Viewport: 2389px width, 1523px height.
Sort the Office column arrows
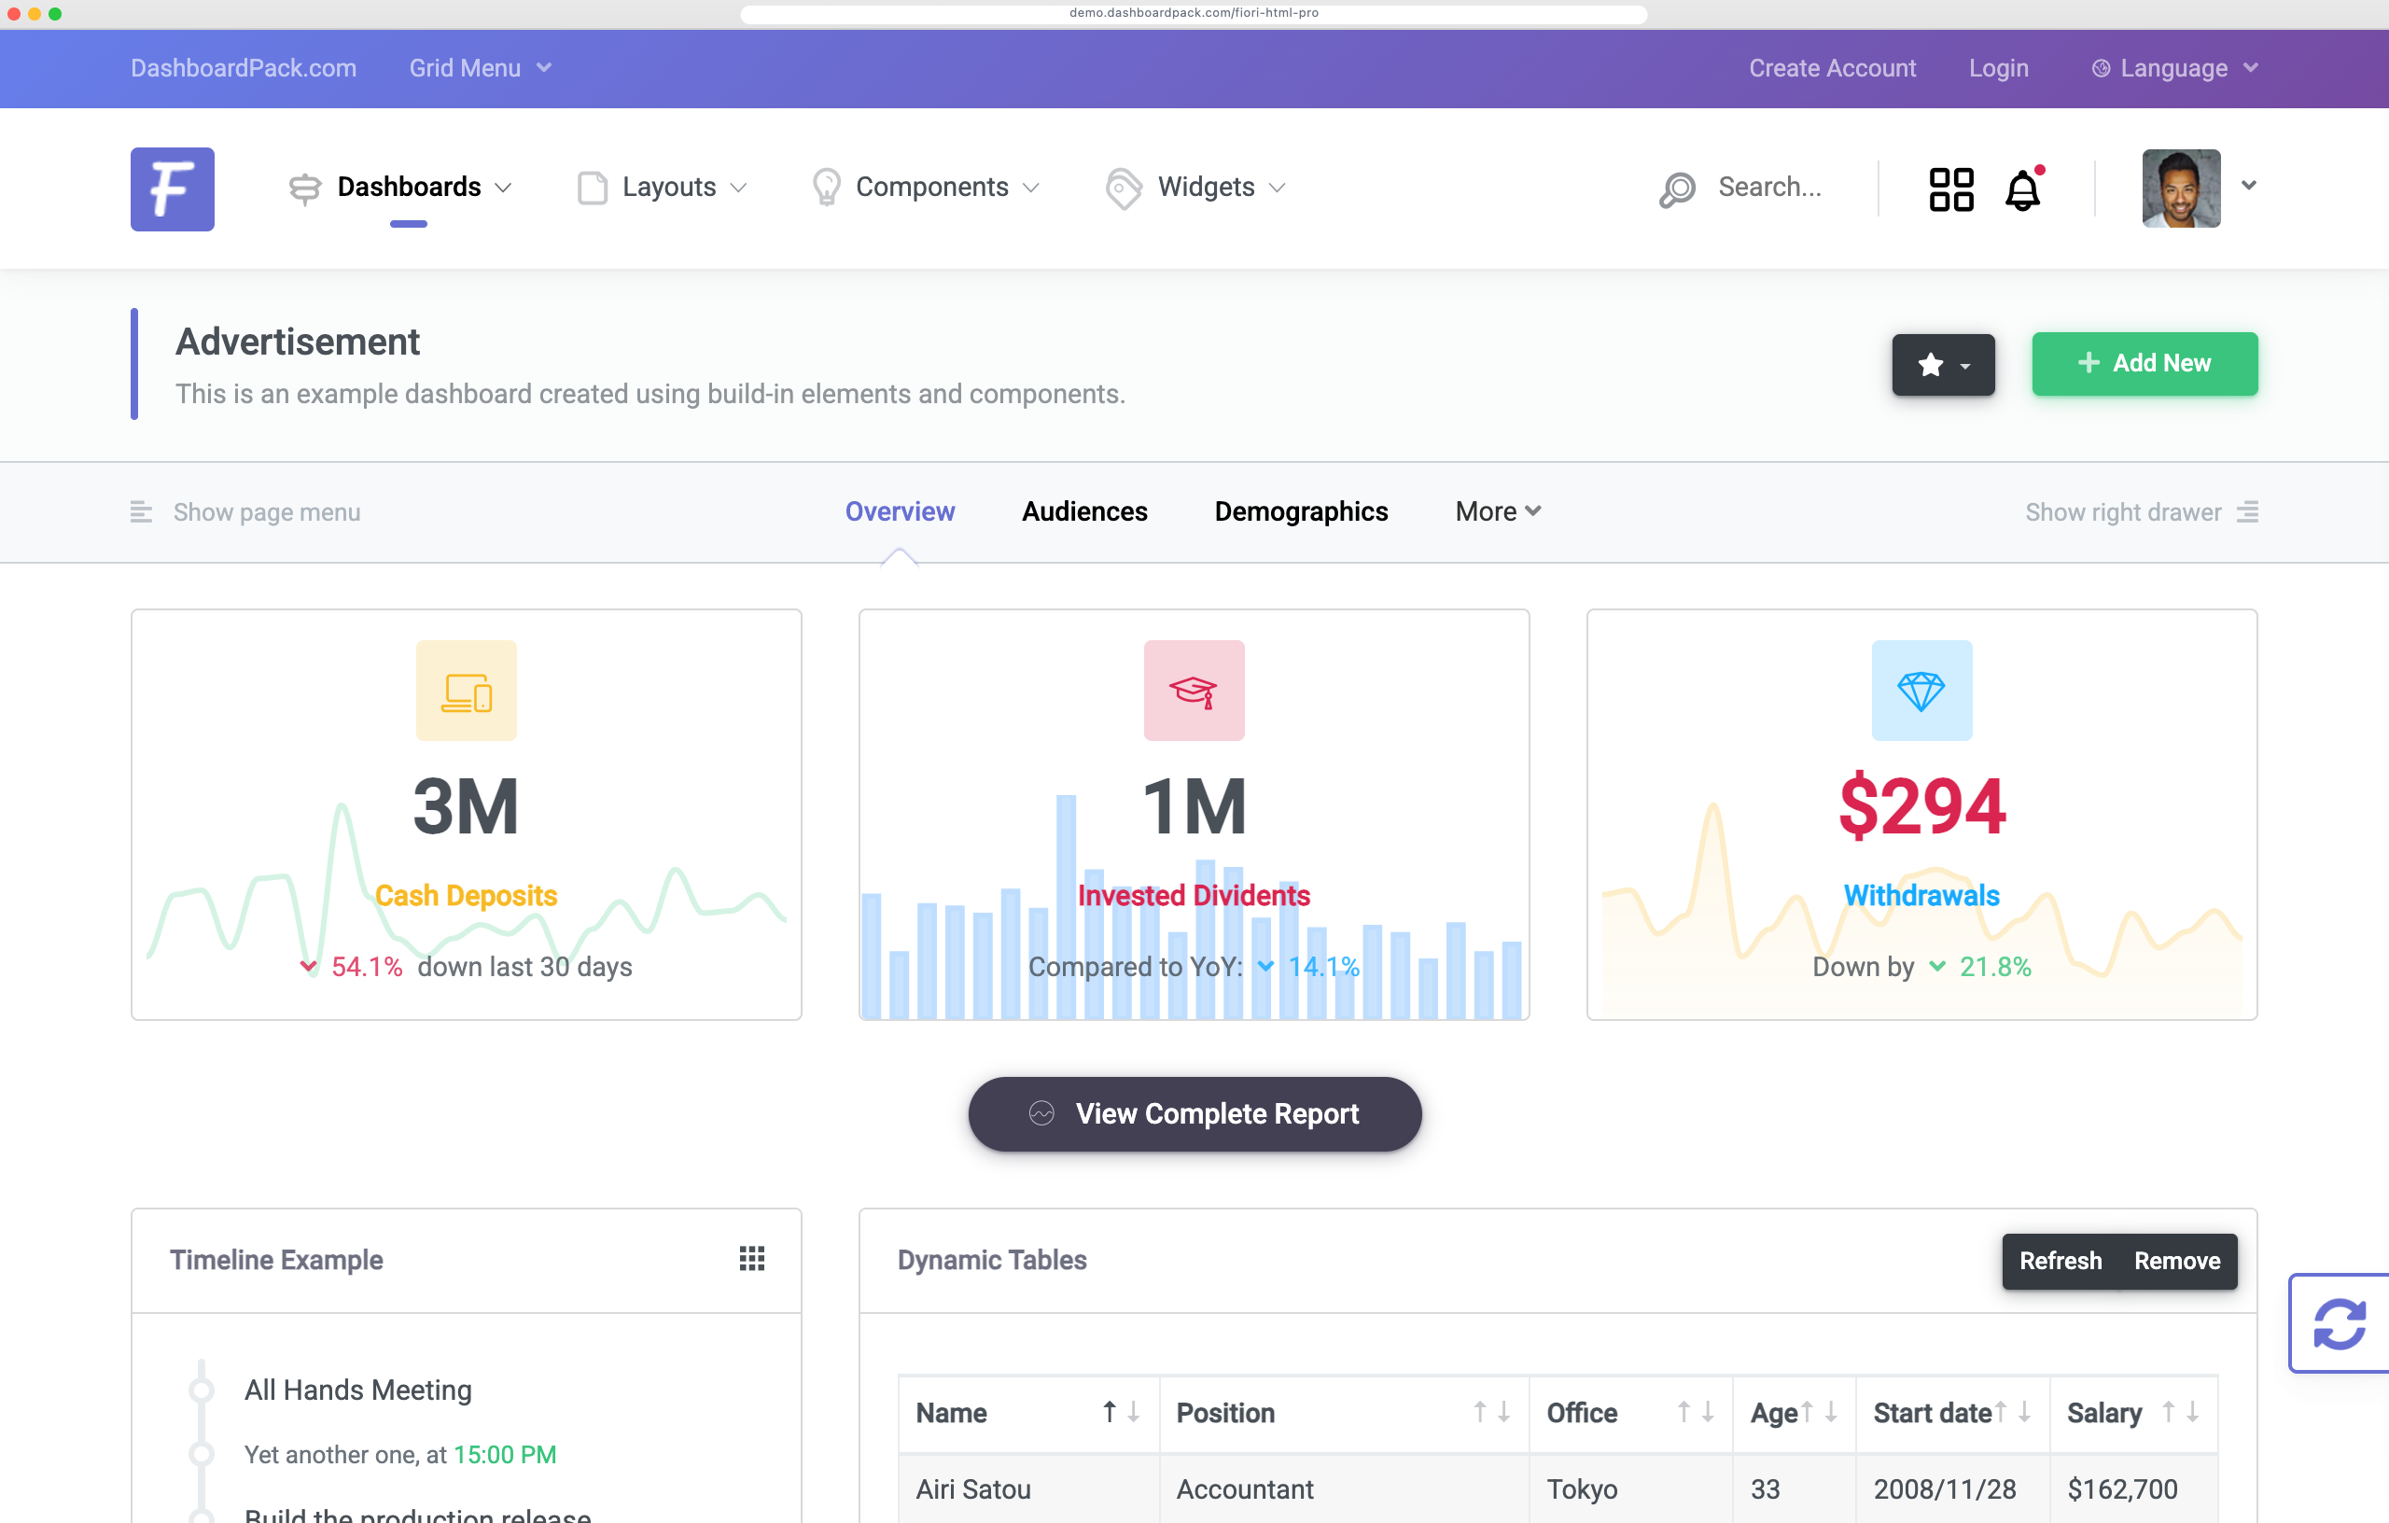(1696, 1412)
